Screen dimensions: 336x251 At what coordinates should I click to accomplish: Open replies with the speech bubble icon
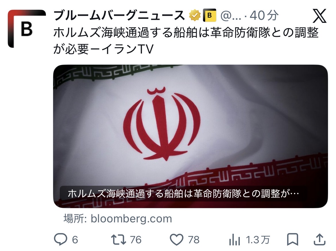60,239
